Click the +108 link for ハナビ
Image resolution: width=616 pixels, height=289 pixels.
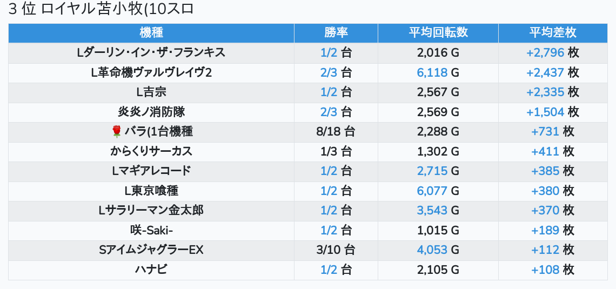[545, 269]
